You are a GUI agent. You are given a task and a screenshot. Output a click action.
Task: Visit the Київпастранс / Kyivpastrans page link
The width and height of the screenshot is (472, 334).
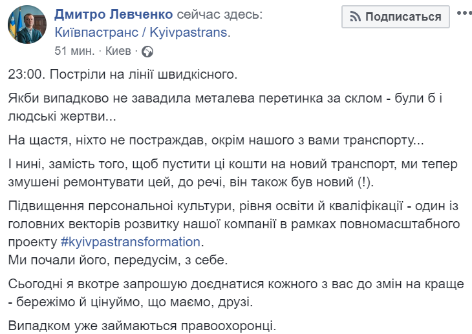[142, 32]
